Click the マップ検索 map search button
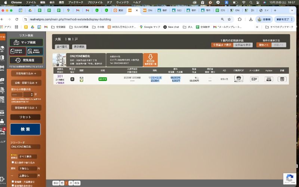 (26, 42)
